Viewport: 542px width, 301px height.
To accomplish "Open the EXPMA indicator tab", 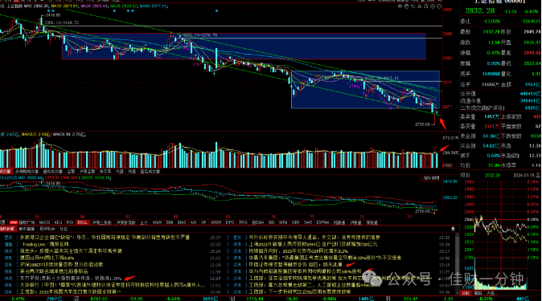I will coord(322,222).
